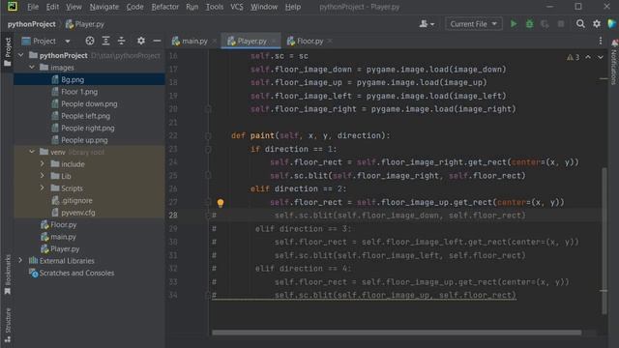
Task: Open editor tabs more options menu
Action: [601, 41]
